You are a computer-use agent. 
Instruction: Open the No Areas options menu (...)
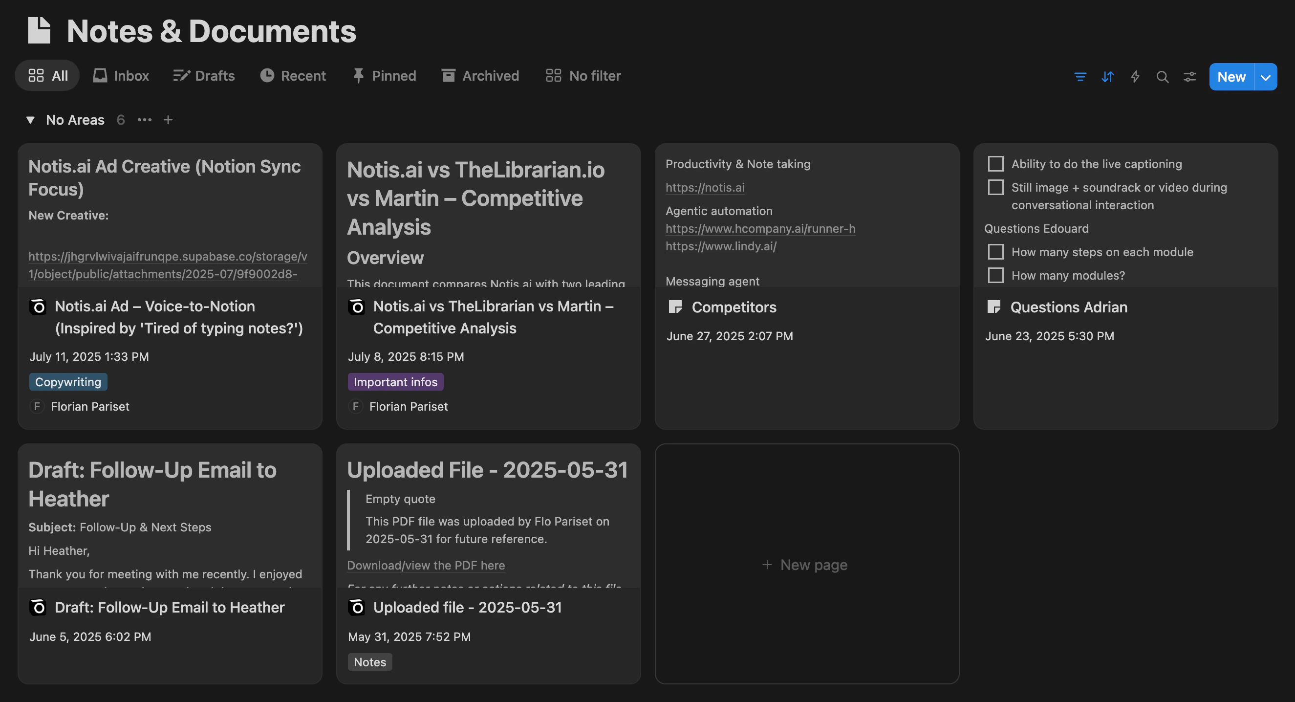click(144, 120)
